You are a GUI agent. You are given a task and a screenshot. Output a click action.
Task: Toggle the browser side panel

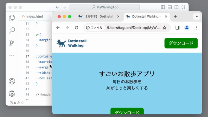(x=177, y=28)
